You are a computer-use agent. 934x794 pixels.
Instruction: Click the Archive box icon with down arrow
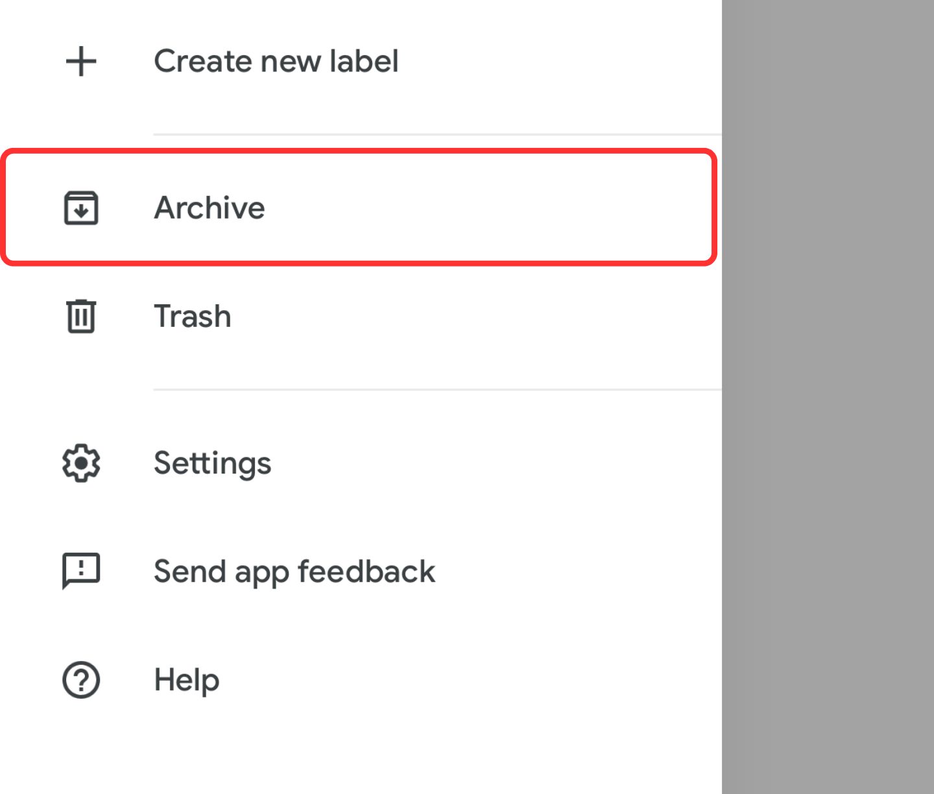(81, 208)
